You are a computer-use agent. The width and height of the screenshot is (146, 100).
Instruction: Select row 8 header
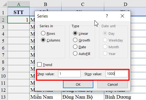click(4, 62)
